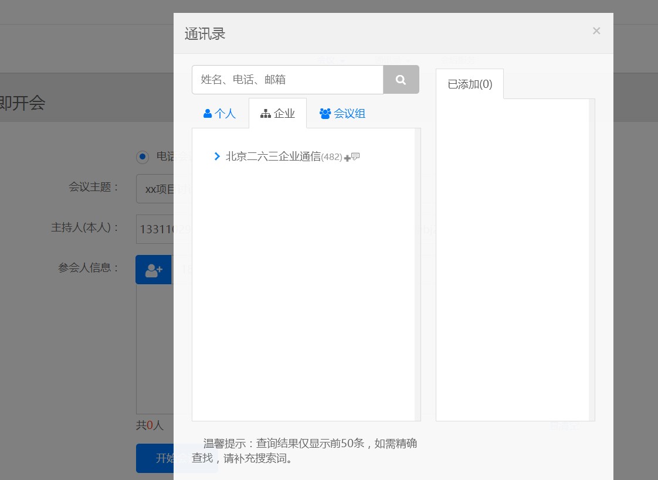Click the 已添加 panel vertical scrollbar

click(x=592, y=260)
